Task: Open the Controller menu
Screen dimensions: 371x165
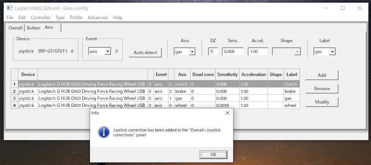Action: click(41, 17)
